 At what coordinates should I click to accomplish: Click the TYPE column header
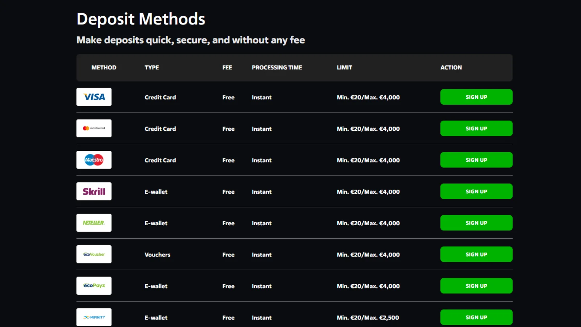(x=152, y=68)
